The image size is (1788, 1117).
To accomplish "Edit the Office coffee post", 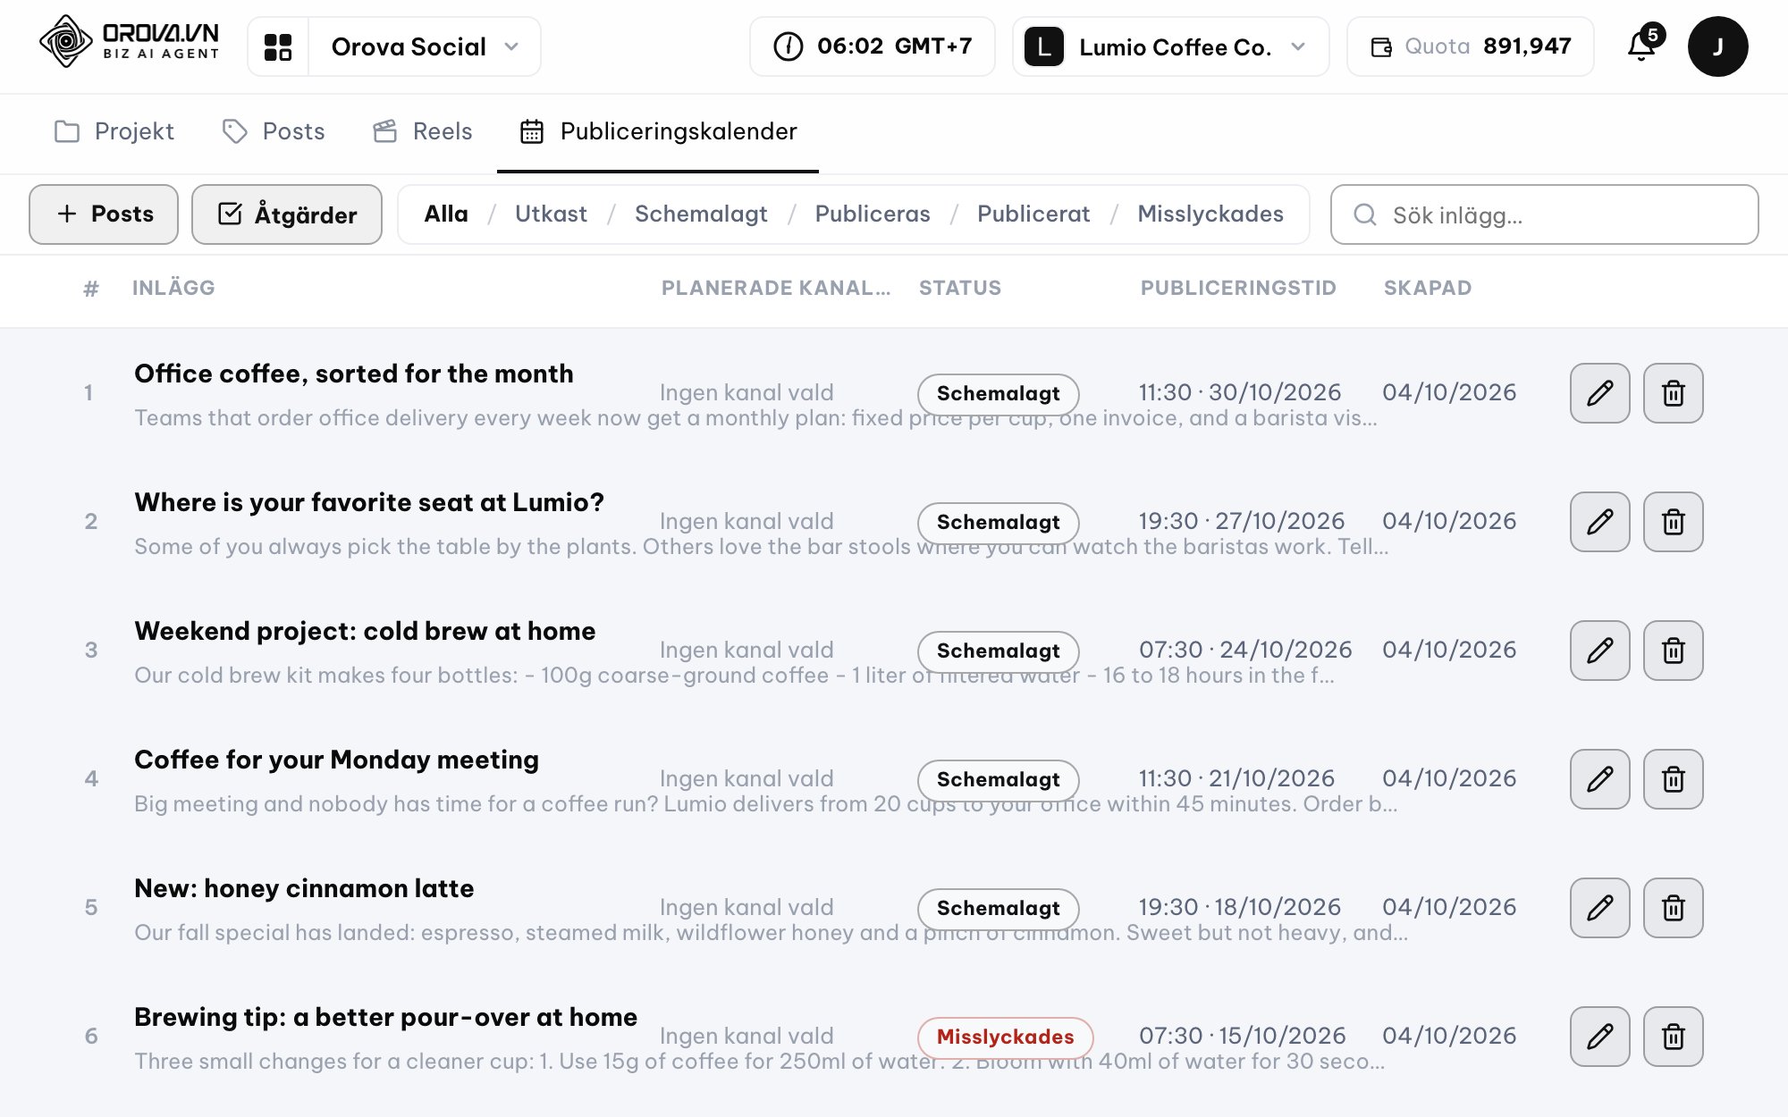I will pyautogui.click(x=1600, y=393).
